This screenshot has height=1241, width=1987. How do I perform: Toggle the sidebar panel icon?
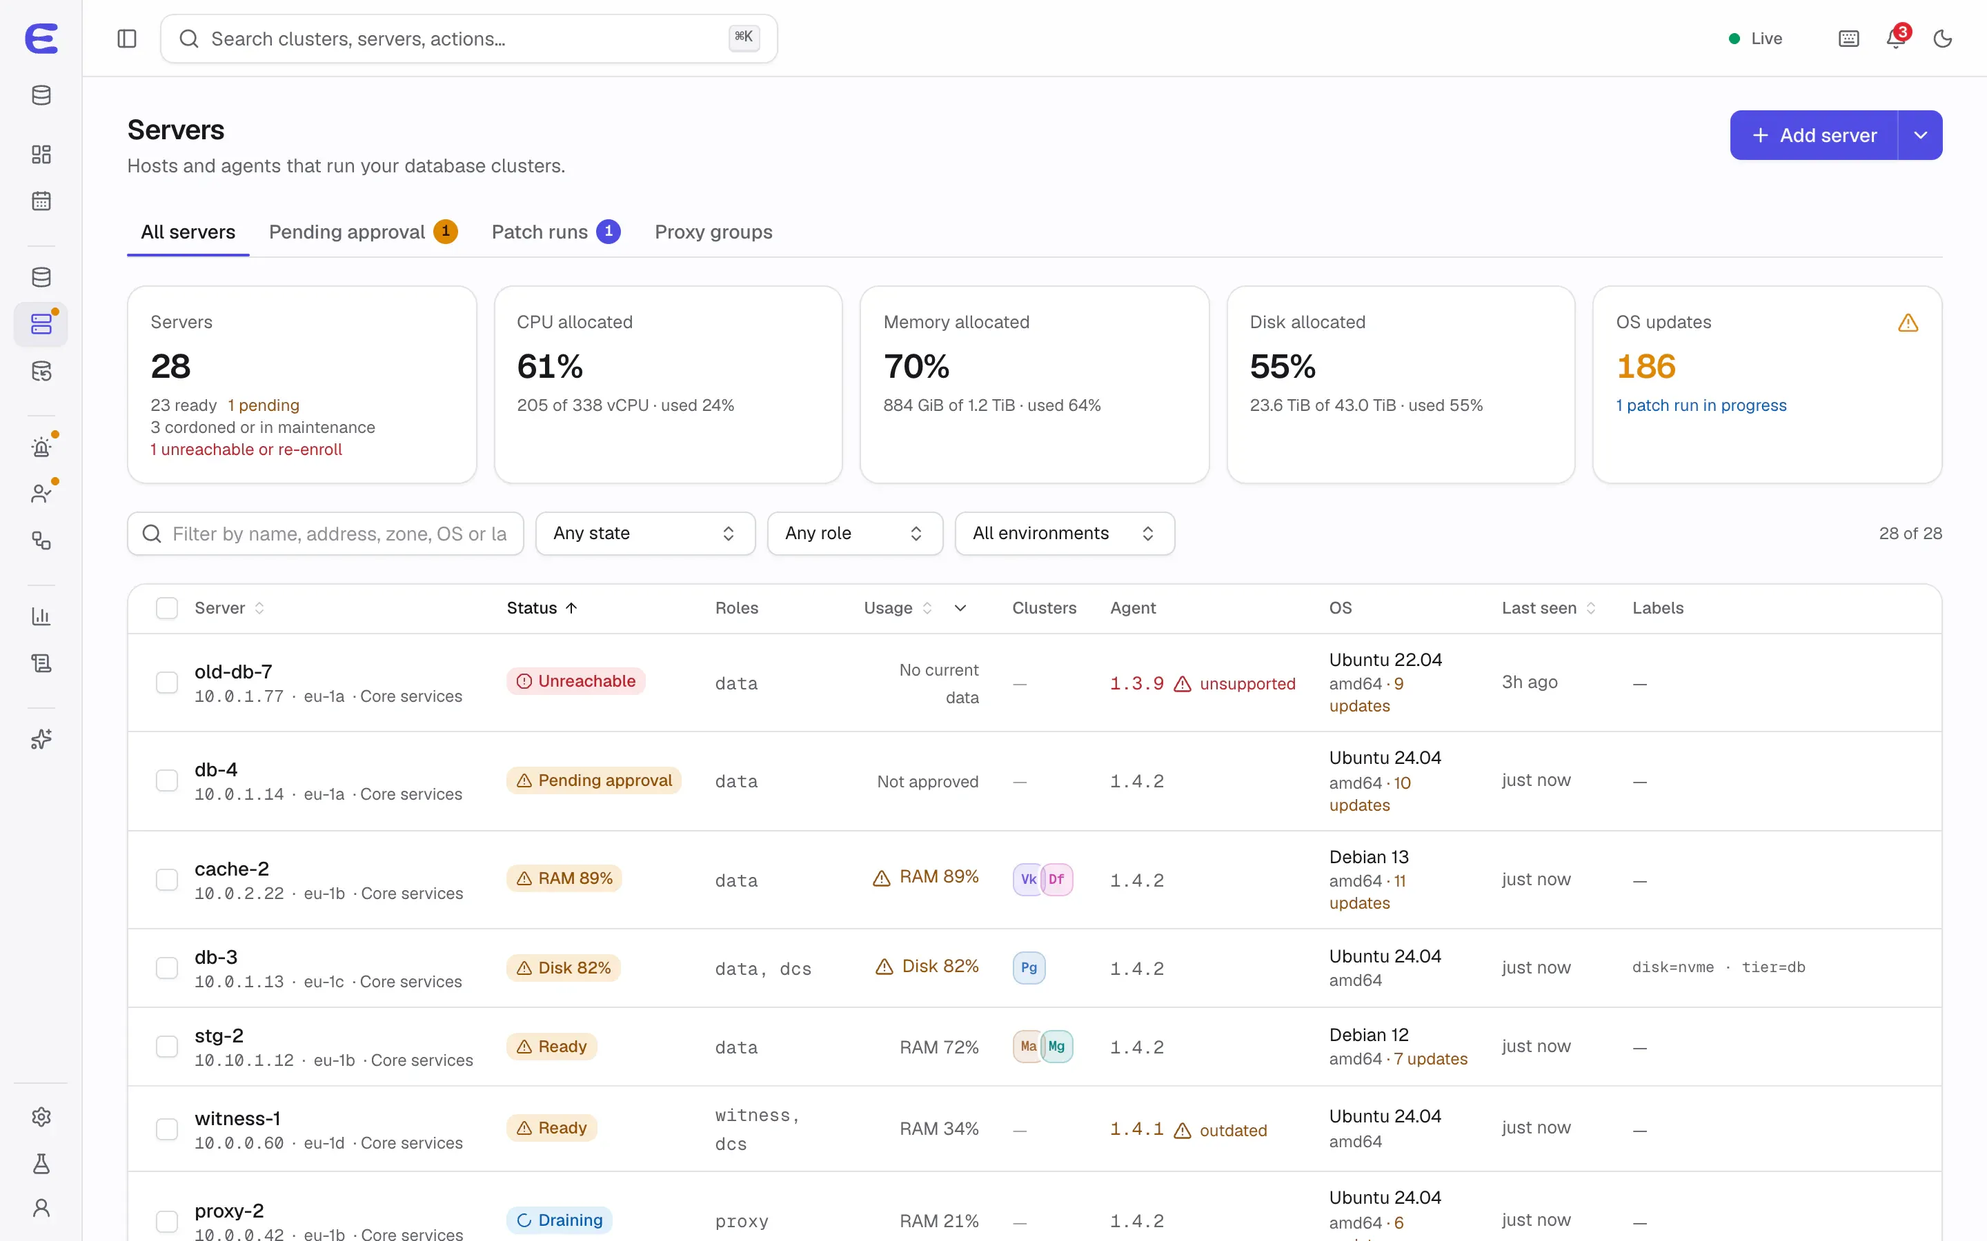point(126,39)
